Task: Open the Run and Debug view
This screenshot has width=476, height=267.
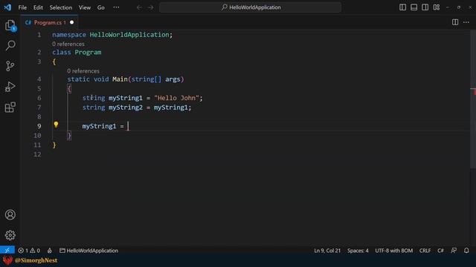Action: [10, 87]
